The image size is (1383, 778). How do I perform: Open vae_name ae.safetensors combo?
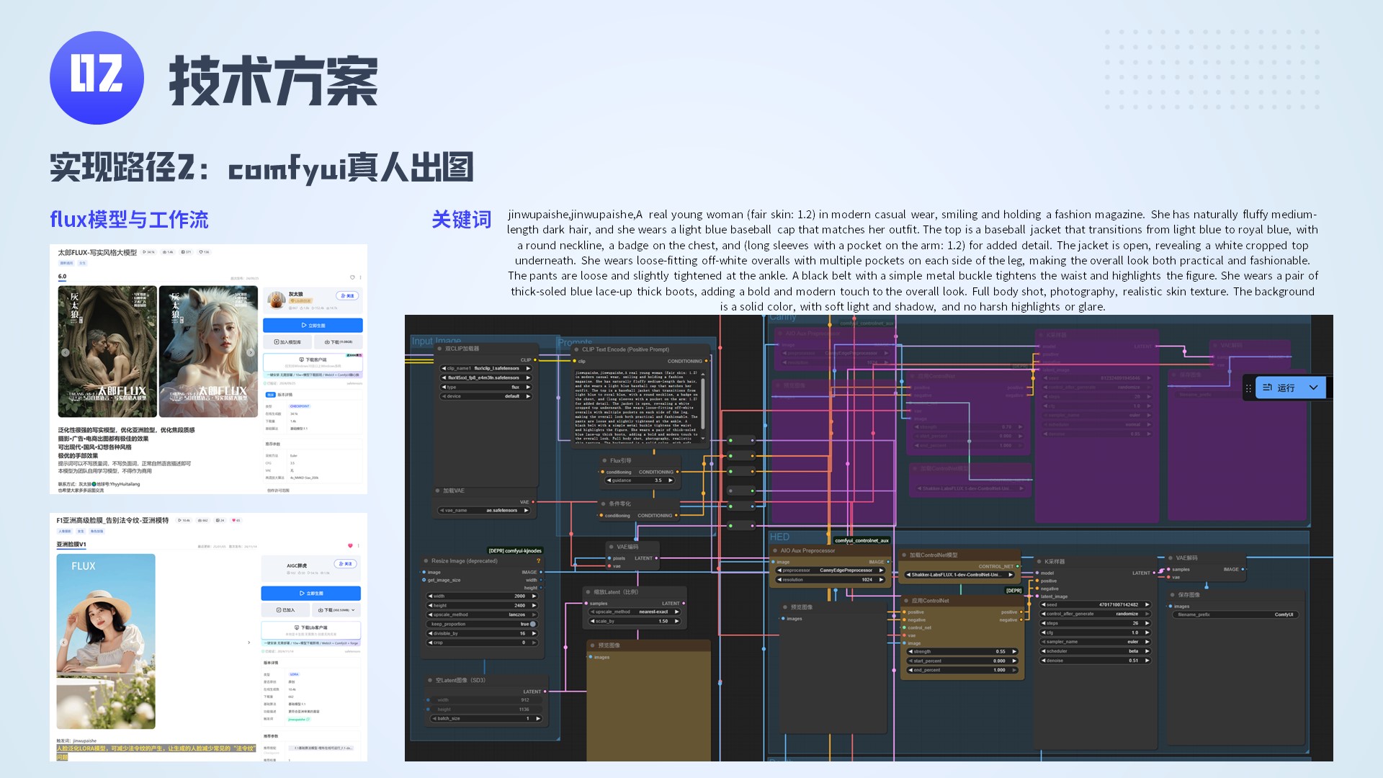click(485, 510)
